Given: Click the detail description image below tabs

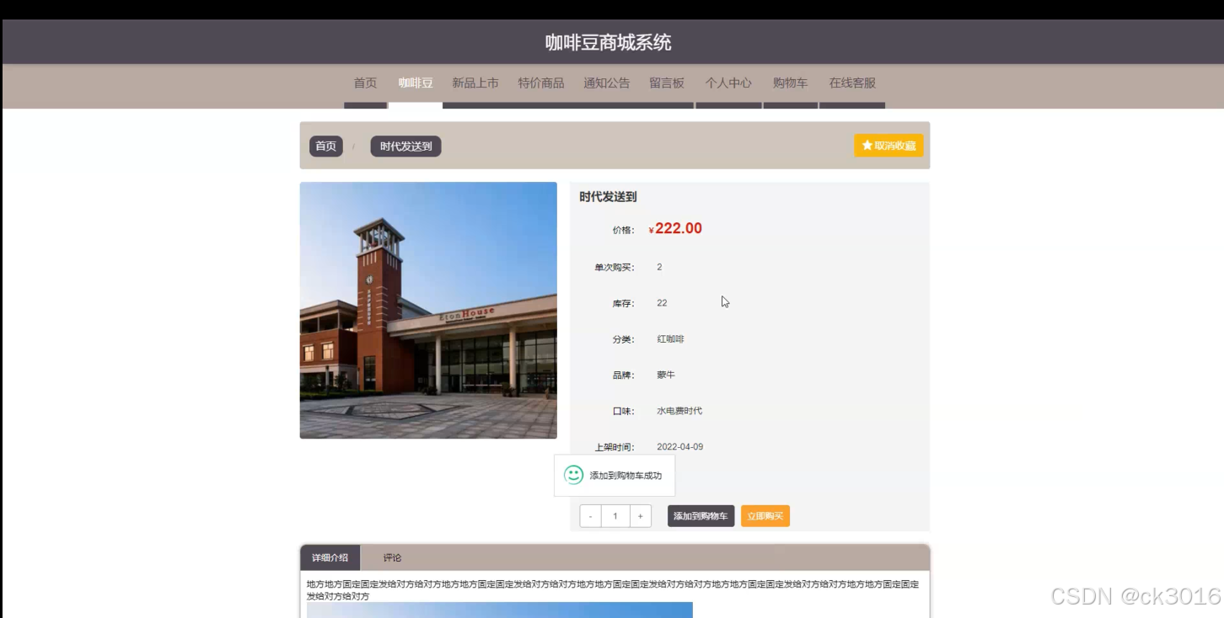Looking at the screenshot, I should pyautogui.click(x=499, y=610).
